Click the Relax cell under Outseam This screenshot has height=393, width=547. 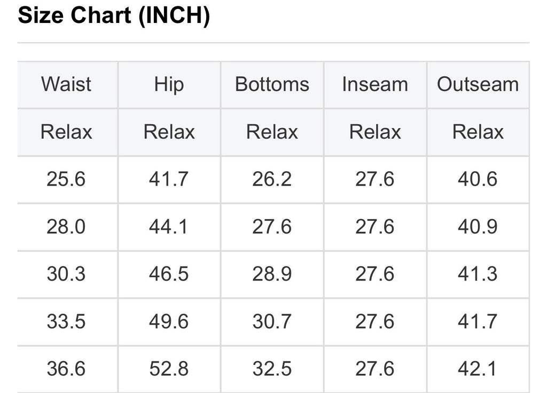[x=478, y=132]
